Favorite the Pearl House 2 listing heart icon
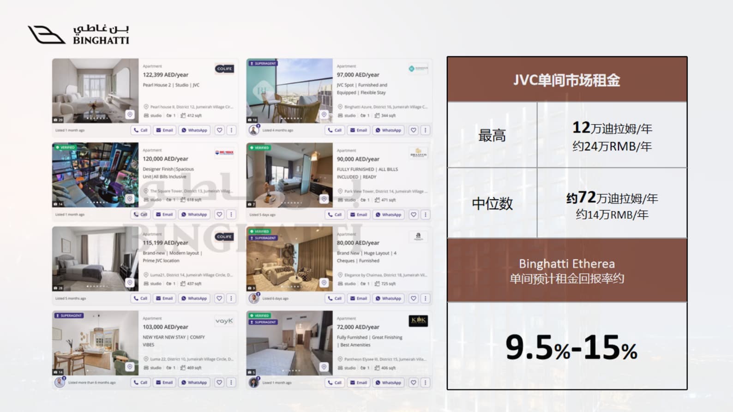The image size is (733, 412). [220, 130]
